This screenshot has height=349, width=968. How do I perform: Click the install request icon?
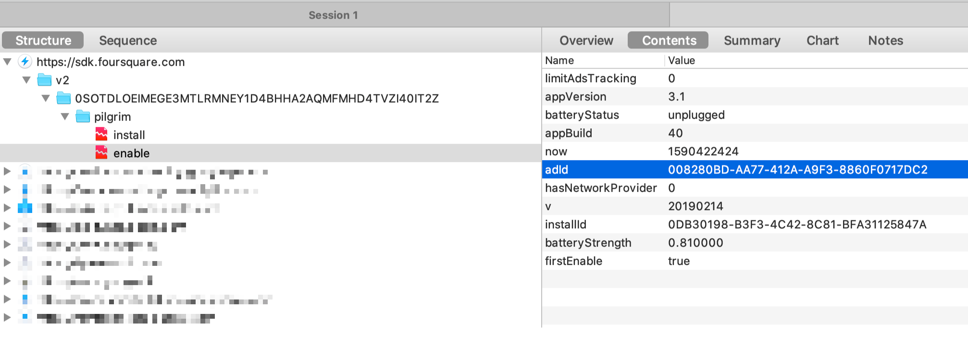click(x=101, y=135)
